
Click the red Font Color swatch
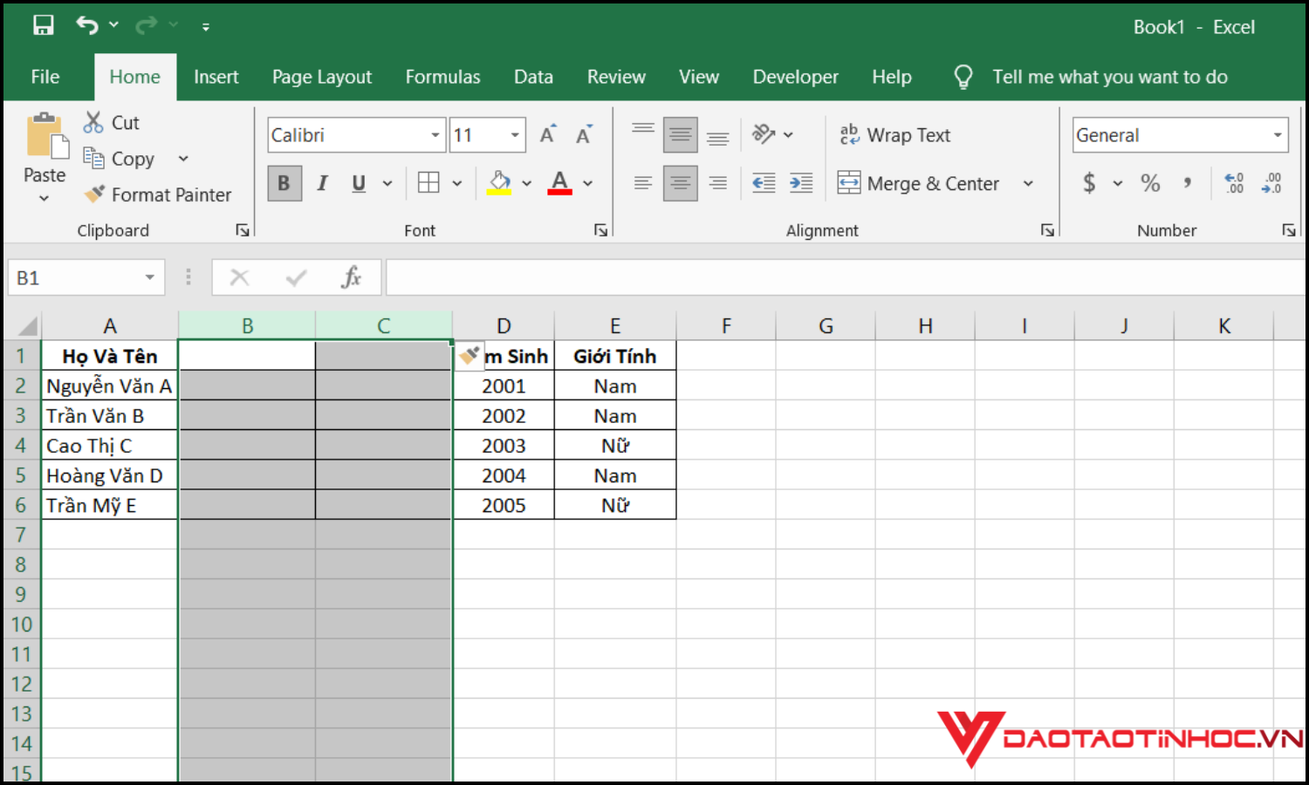559,190
